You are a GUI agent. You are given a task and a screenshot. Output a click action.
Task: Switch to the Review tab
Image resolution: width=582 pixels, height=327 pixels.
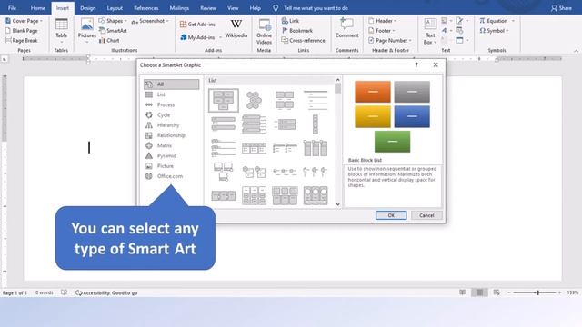click(208, 8)
